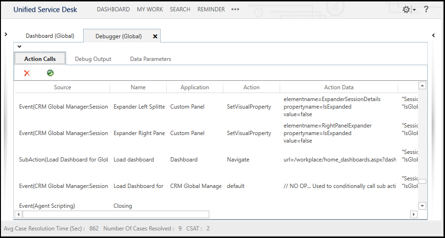Expand the right panel chevron
Screen dimensions: 445x238
point(433,35)
